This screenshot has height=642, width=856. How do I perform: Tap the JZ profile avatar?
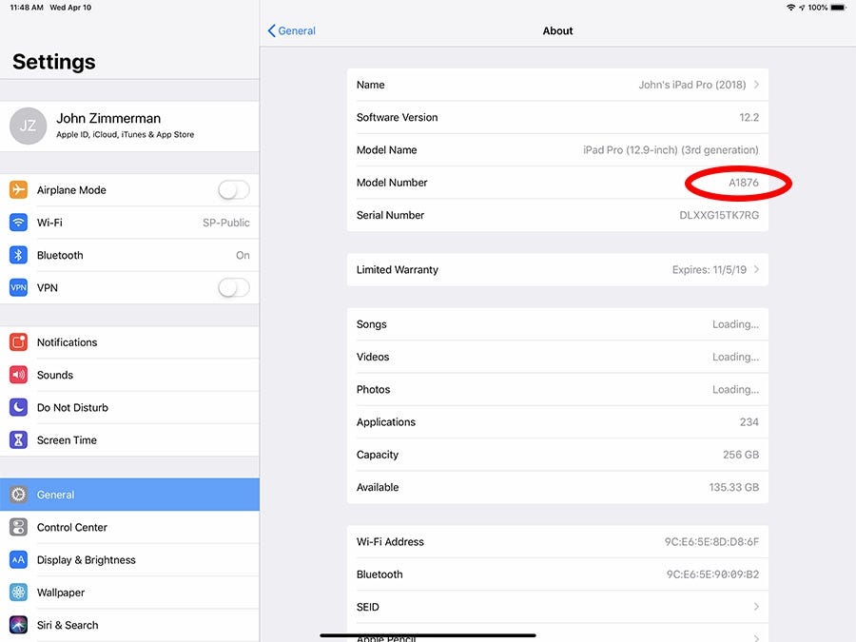[x=28, y=126]
